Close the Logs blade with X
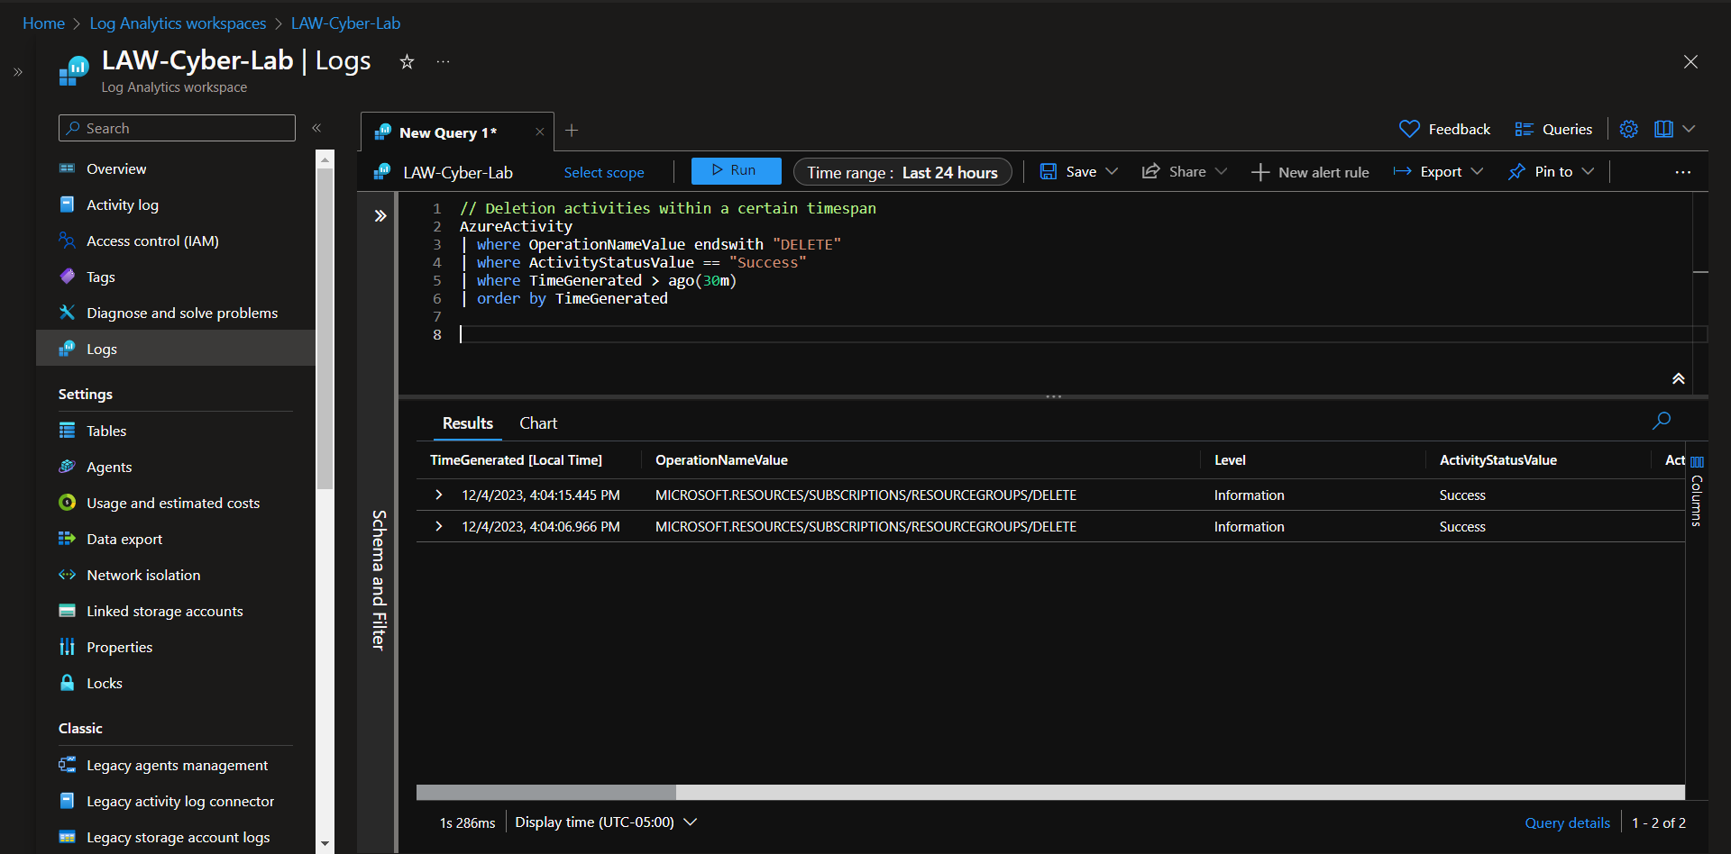 click(x=1690, y=61)
